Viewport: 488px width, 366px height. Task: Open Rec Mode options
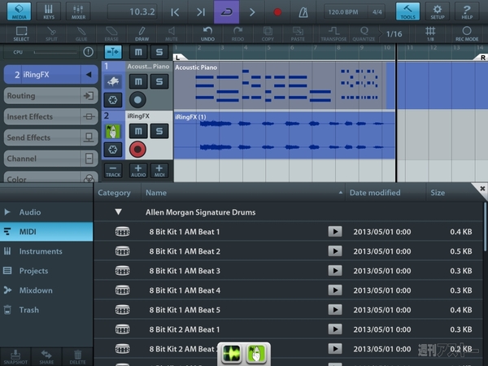click(x=467, y=33)
